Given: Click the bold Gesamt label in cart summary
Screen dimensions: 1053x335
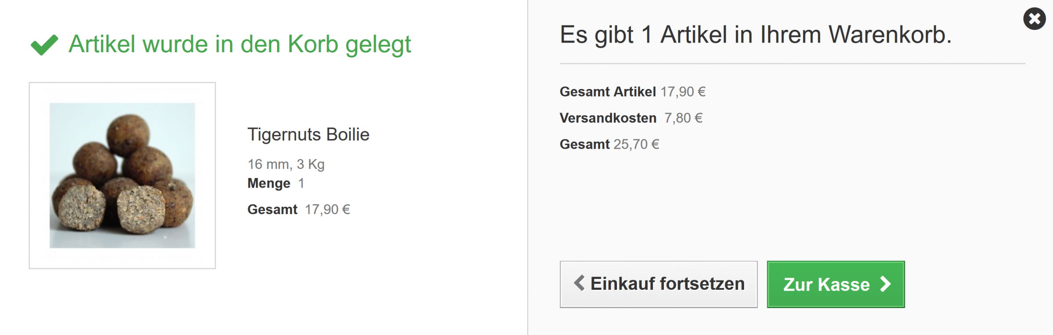Looking at the screenshot, I should 584,144.
